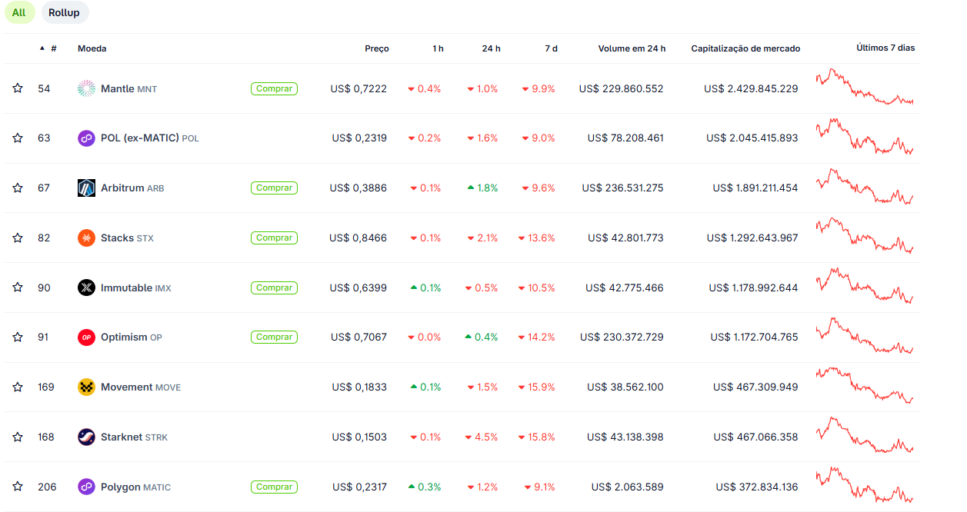
Task: Click Comprar button for Mantle
Action: click(x=274, y=88)
